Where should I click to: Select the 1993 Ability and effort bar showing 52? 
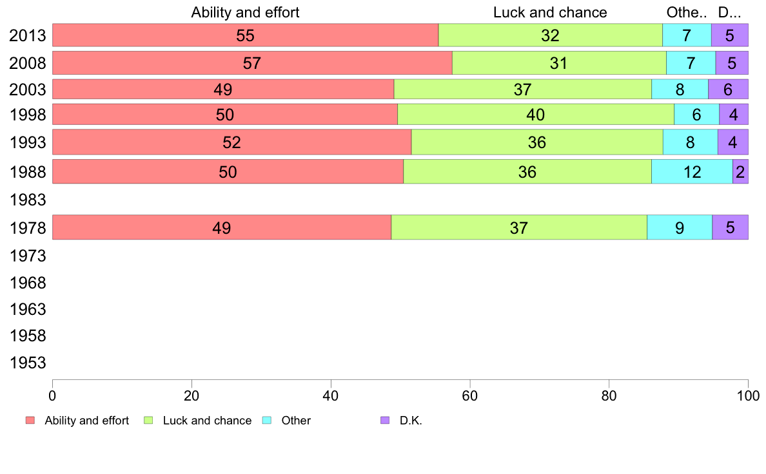pyautogui.click(x=231, y=142)
